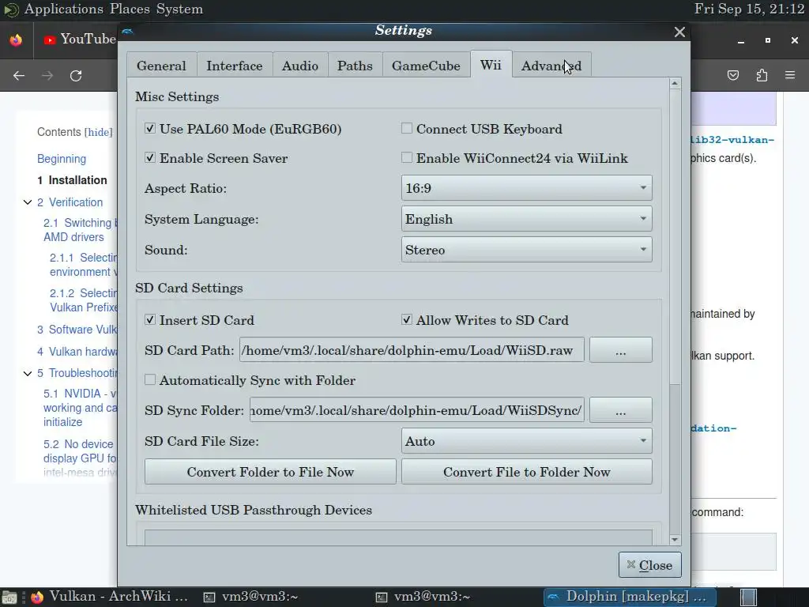Image resolution: width=809 pixels, height=607 pixels.
Task: Select the Wii tab
Action: (491, 65)
